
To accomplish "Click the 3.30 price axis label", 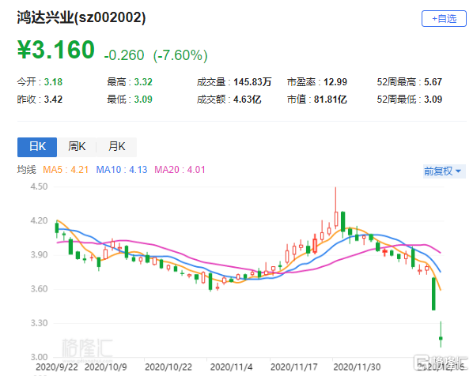I will pos(39,323).
